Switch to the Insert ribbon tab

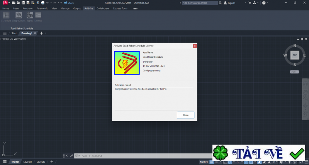(x=16, y=8)
